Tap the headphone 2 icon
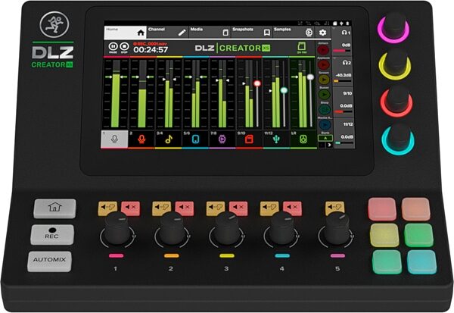454x313 pixels. click(x=347, y=62)
